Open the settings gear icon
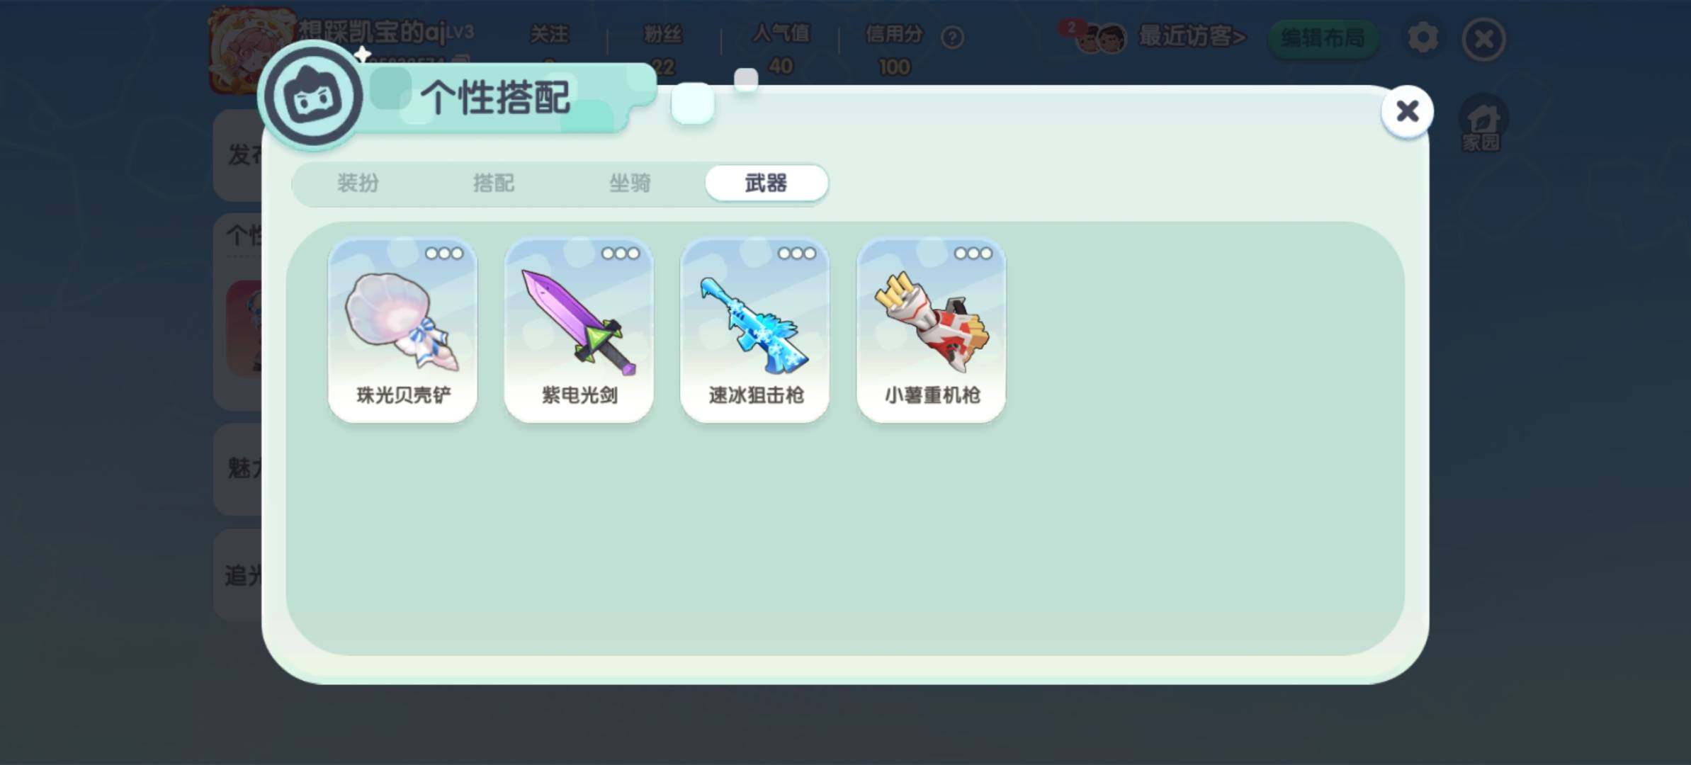The width and height of the screenshot is (1691, 765). pyautogui.click(x=1423, y=38)
